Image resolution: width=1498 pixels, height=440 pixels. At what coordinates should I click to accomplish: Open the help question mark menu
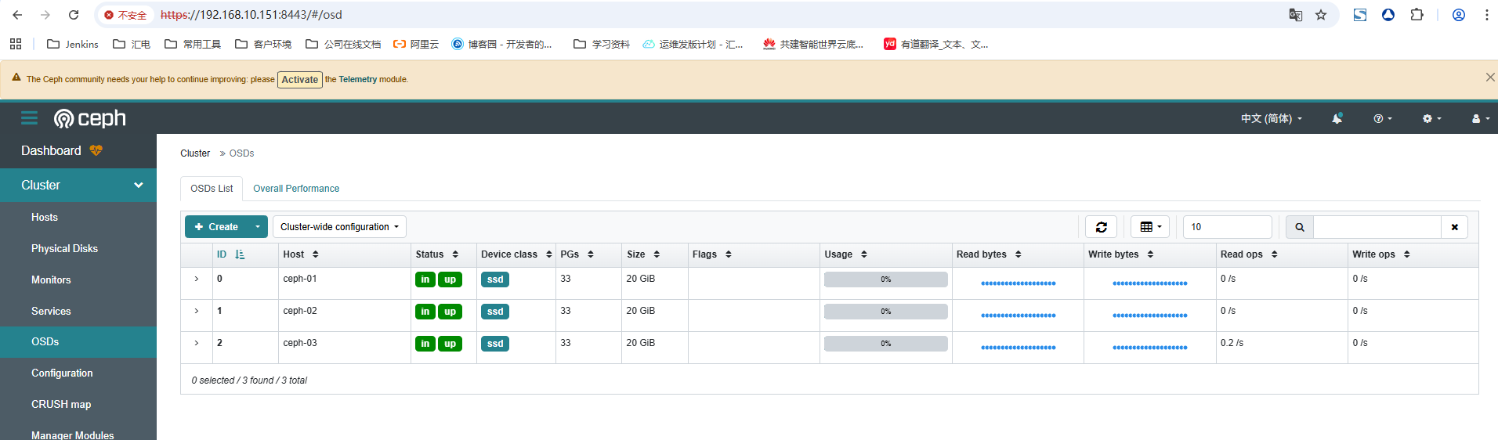pyautogui.click(x=1383, y=118)
